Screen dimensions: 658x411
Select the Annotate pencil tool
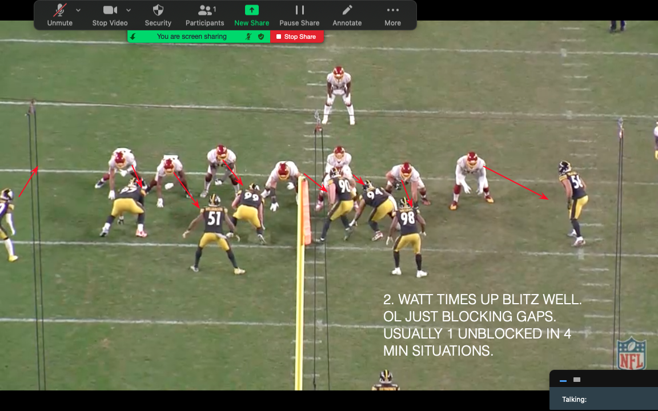pyautogui.click(x=347, y=14)
